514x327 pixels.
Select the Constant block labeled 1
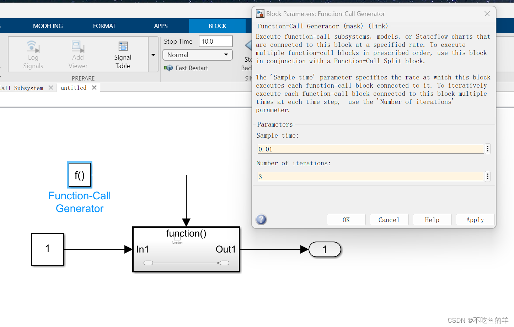click(x=47, y=249)
